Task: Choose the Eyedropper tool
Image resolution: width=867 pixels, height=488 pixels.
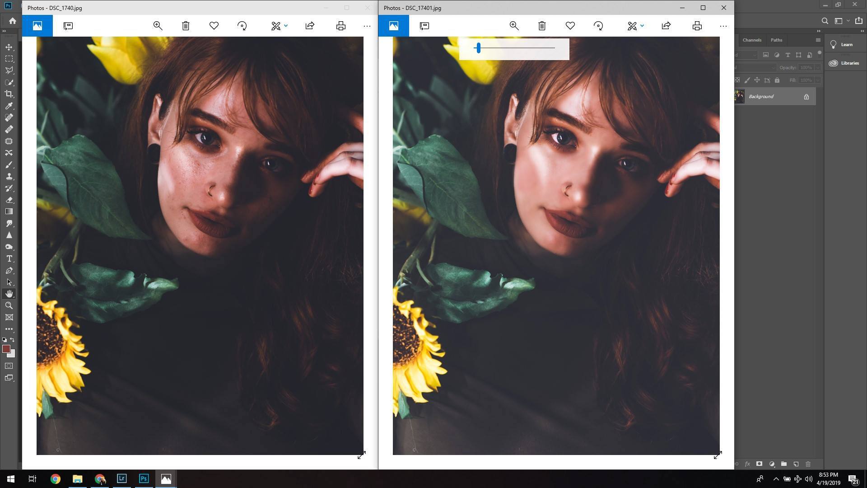Action: tap(9, 106)
